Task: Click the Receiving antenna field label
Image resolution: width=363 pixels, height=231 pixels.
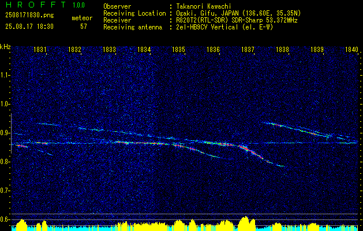Action: (133, 27)
